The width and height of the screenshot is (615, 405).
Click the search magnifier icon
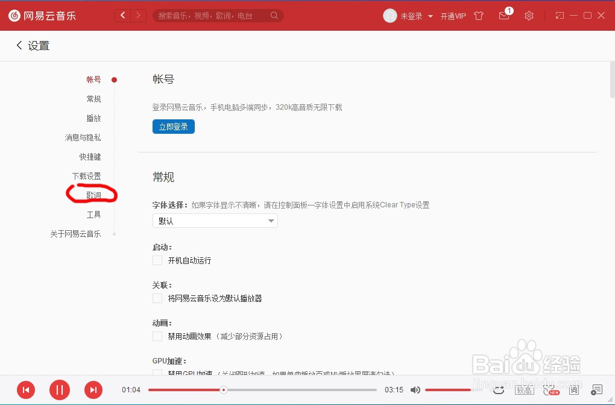[274, 15]
